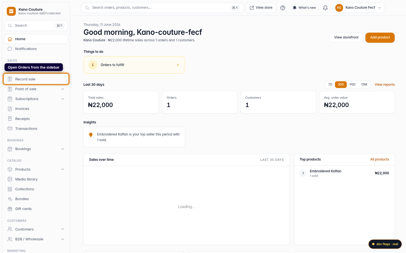Click the sidebar Search field

coord(36,26)
